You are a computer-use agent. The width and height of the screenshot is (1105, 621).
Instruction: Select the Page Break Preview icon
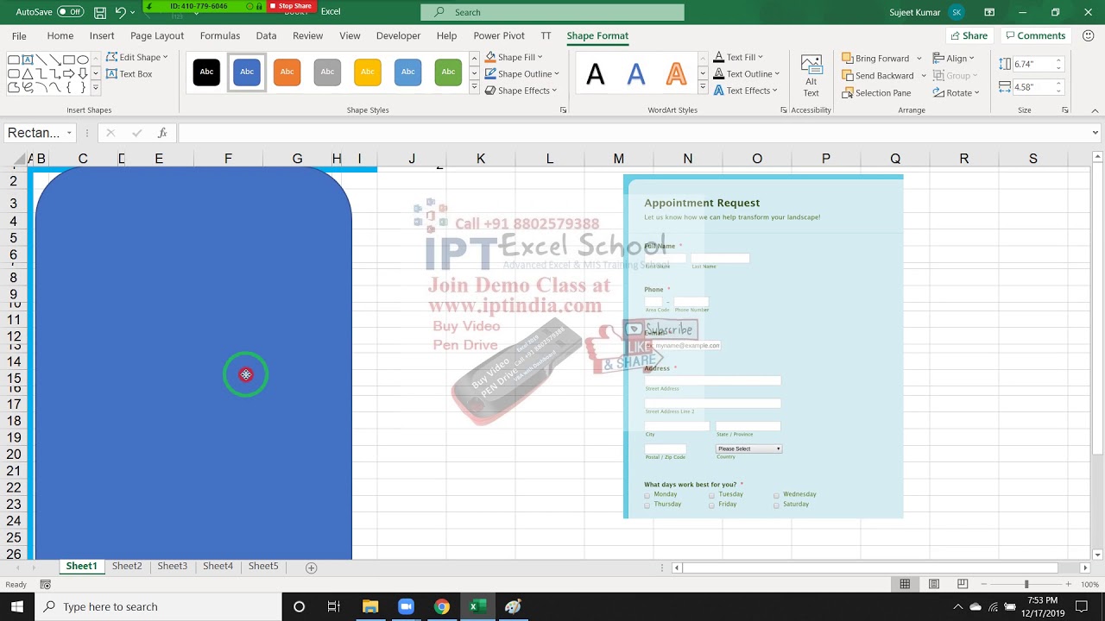pos(963,584)
